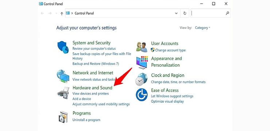Open Clock and Region heading
The height and width of the screenshot is (131, 270).
point(168,75)
